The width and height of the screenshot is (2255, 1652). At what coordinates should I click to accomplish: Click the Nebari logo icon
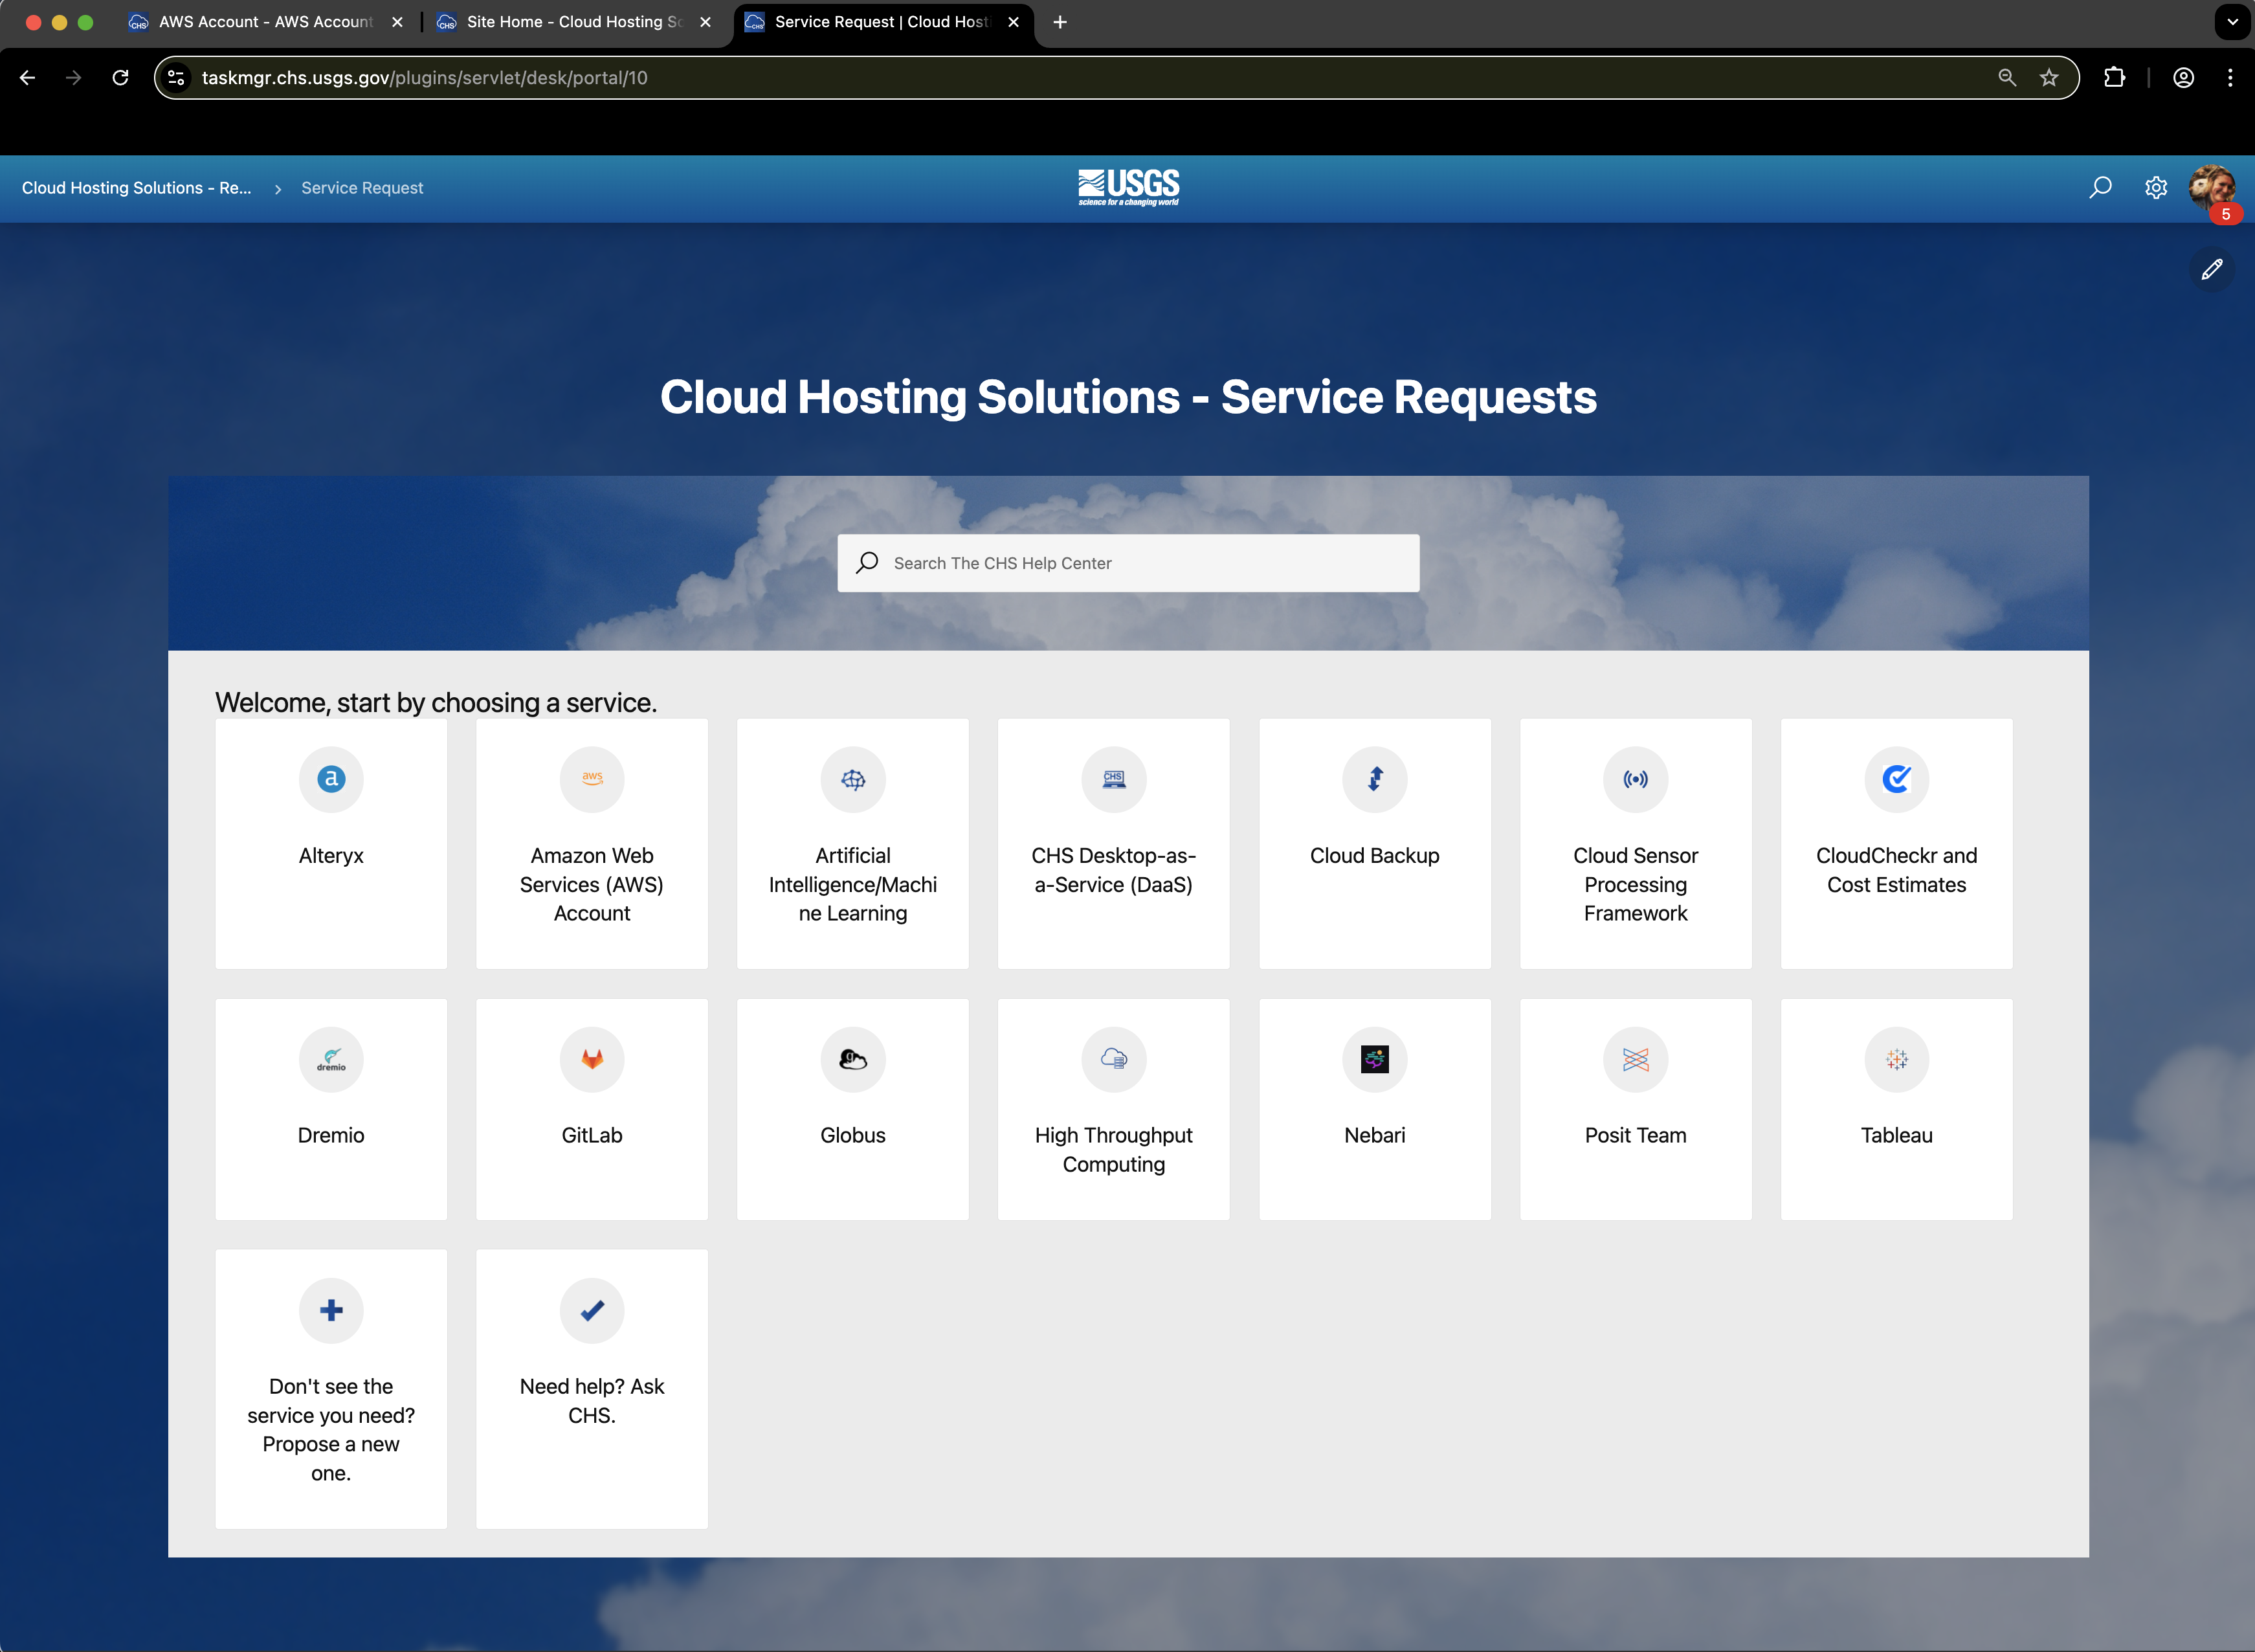coord(1375,1059)
